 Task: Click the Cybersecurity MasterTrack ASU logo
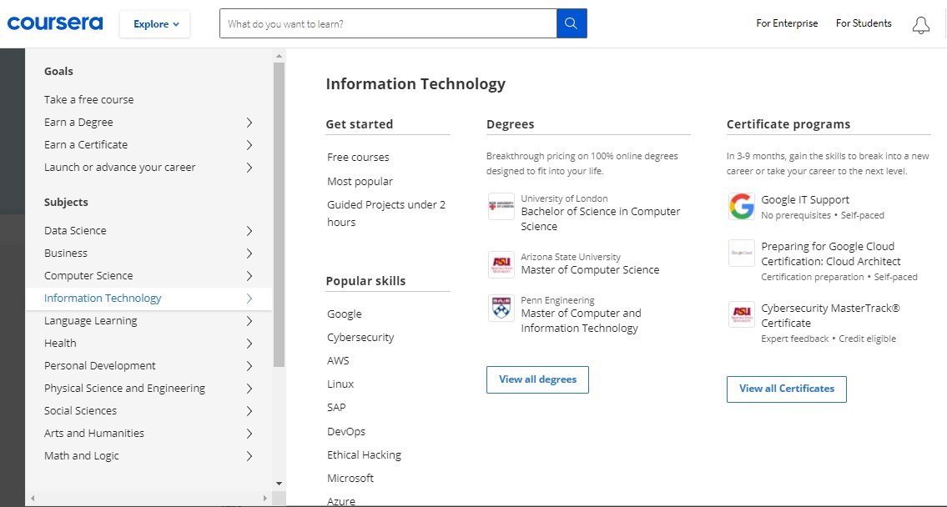click(741, 314)
